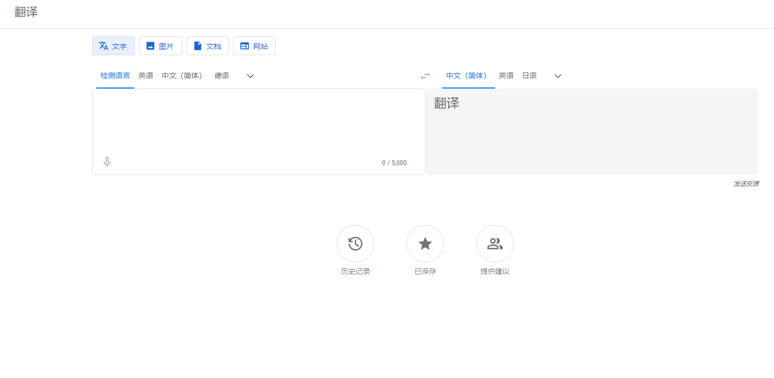Select 中文（简体） as target language
Viewport: 774px width, 378px height.
point(467,75)
